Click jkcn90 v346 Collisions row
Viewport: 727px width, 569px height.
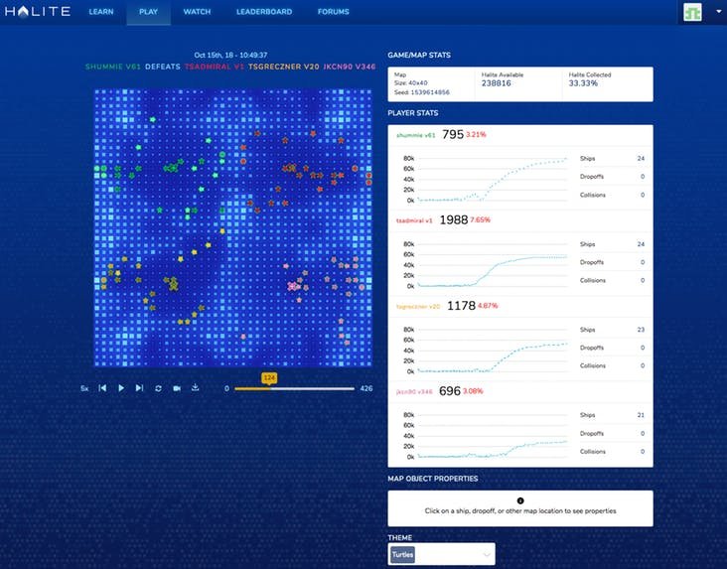tap(612, 452)
